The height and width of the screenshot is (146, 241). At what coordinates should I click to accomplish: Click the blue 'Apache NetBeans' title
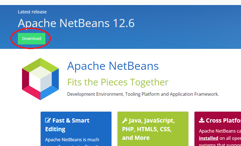coord(113,66)
